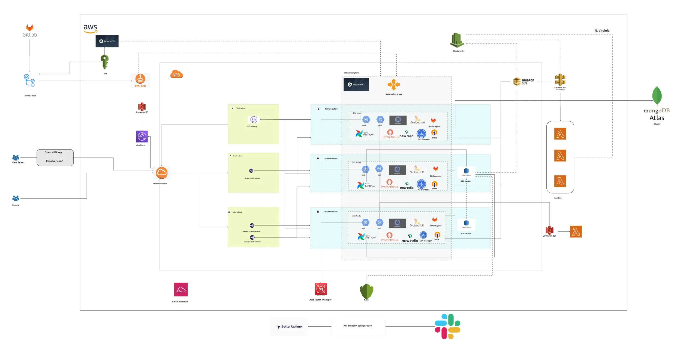698x347 pixels.
Task: Click the Users people icon
Action: click(x=16, y=198)
